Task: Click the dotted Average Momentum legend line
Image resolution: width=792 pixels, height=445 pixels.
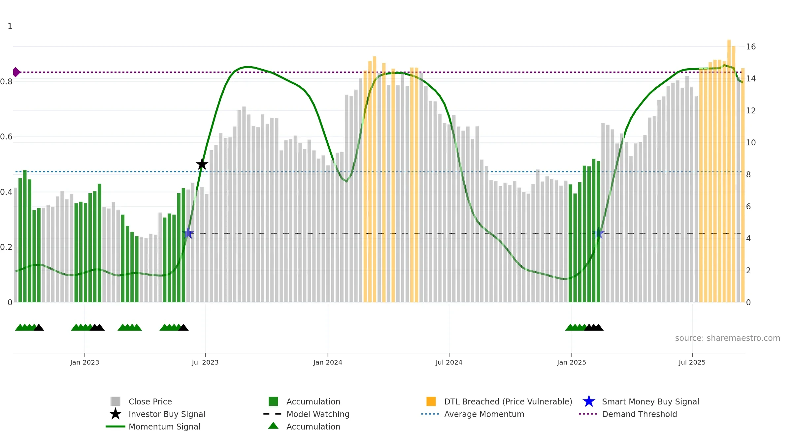Action: (430, 414)
